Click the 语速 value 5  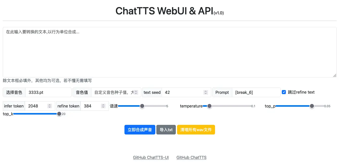coord(167,106)
